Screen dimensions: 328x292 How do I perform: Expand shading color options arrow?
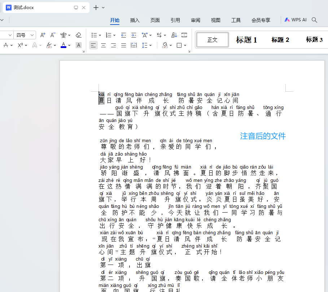(x=171, y=45)
